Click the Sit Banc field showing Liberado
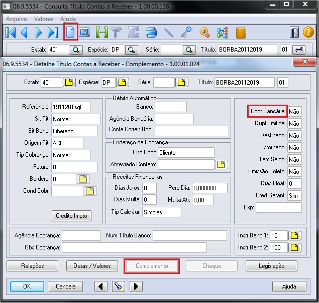 74,131
